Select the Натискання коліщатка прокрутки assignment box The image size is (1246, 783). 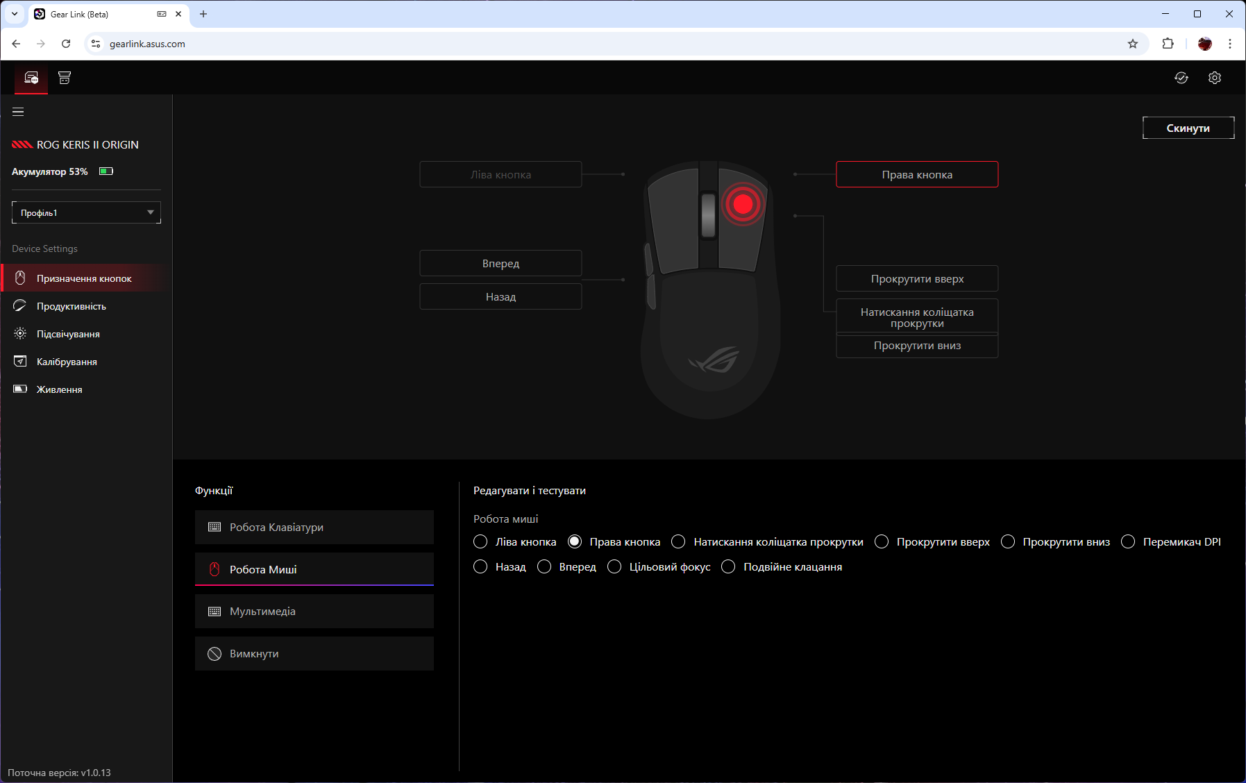917,317
